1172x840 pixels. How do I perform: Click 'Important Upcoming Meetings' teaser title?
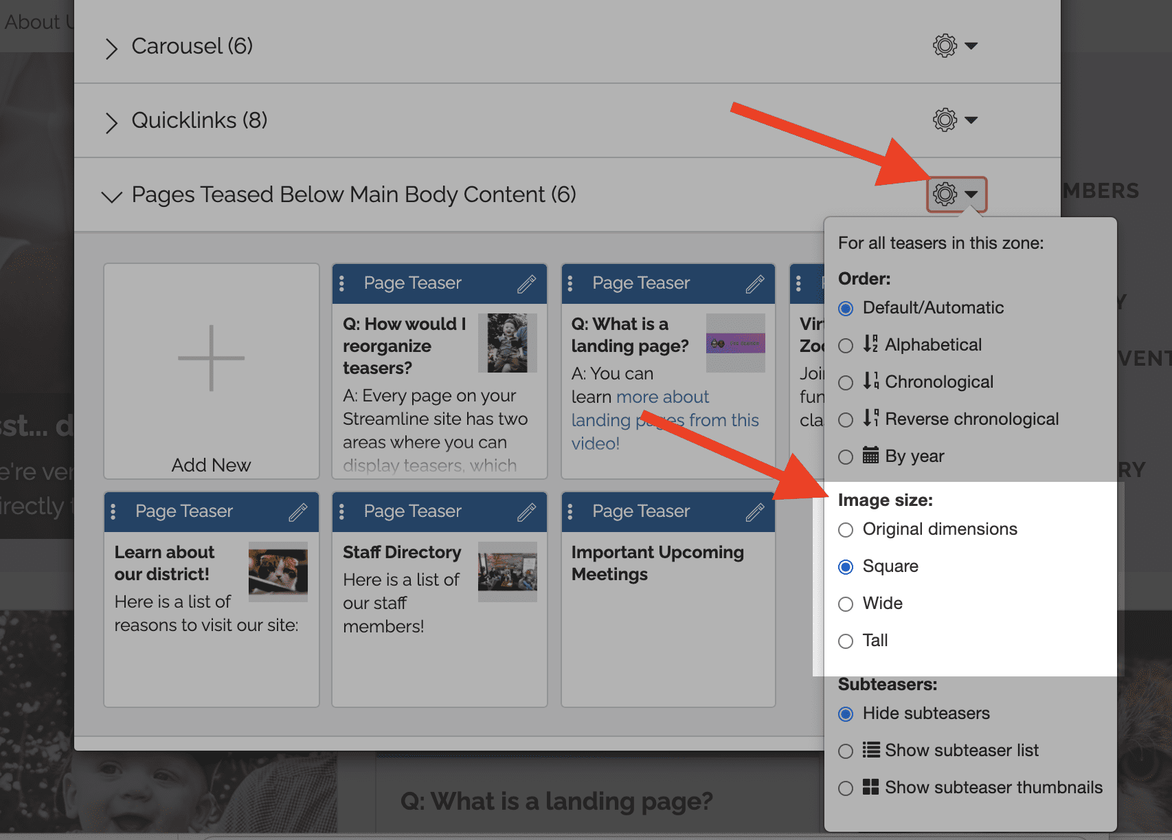pos(657,563)
